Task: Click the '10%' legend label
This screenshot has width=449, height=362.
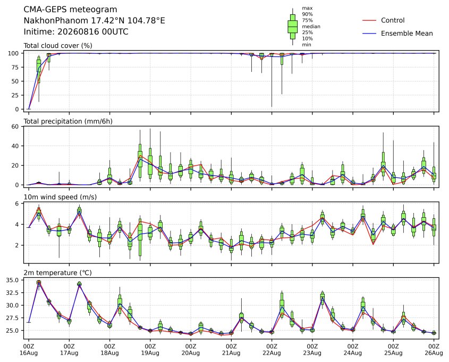Action: [x=307, y=38]
